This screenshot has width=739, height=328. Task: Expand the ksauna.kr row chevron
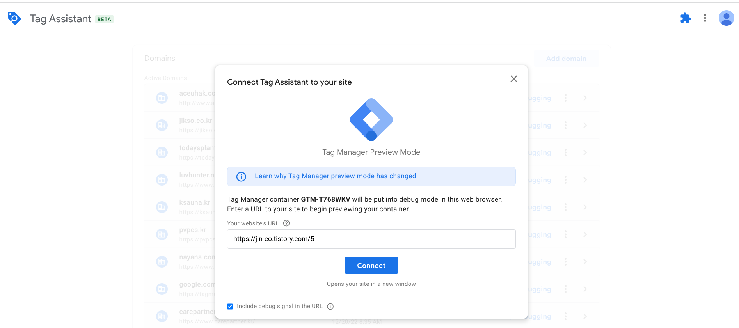585,207
